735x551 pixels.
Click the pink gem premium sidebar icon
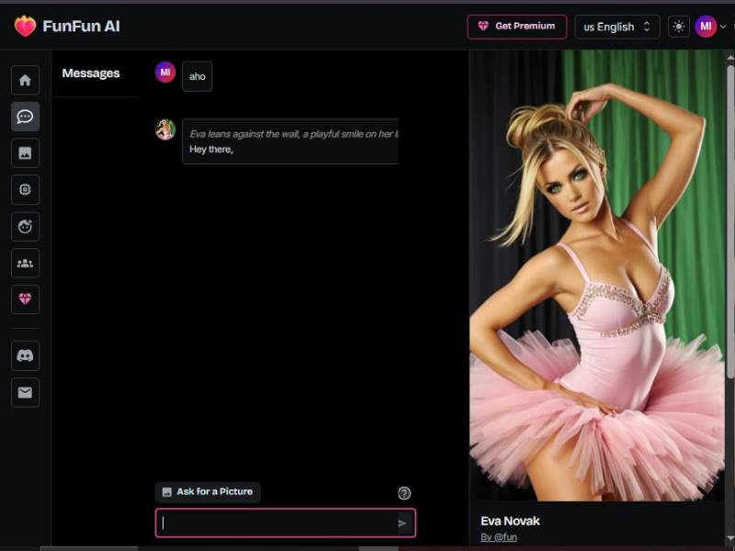click(25, 299)
